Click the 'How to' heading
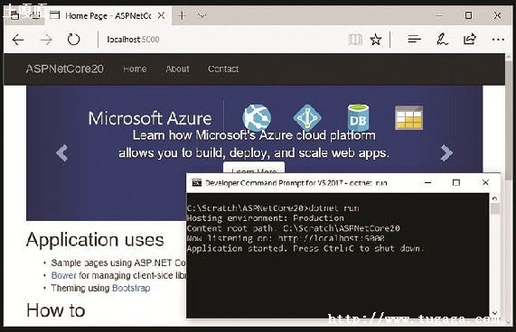Viewport: 516px width, 332px height. click(56, 310)
